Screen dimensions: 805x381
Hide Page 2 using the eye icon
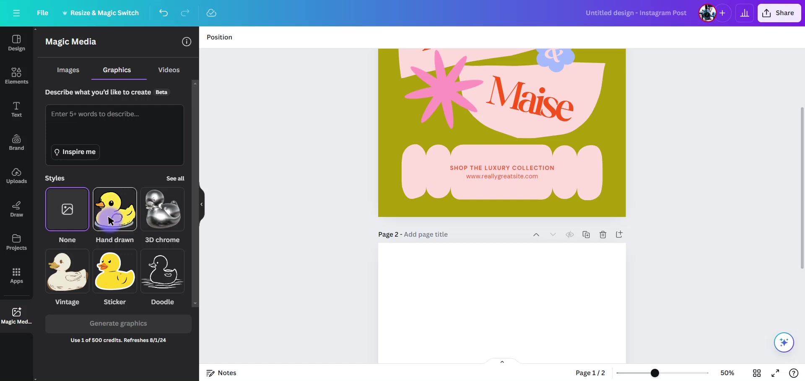pyautogui.click(x=569, y=235)
